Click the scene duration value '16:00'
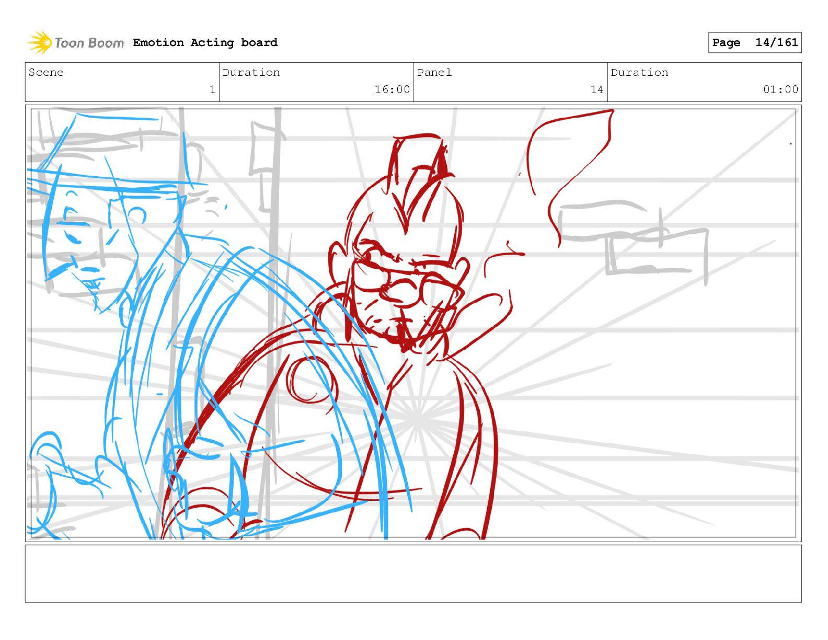The width and height of the screenshot is (828, 640). click(x=392, y=89)
